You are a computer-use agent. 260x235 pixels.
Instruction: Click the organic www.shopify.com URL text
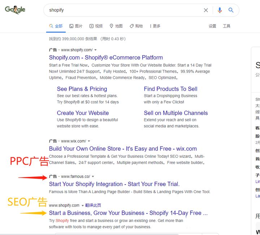(64, 205)
